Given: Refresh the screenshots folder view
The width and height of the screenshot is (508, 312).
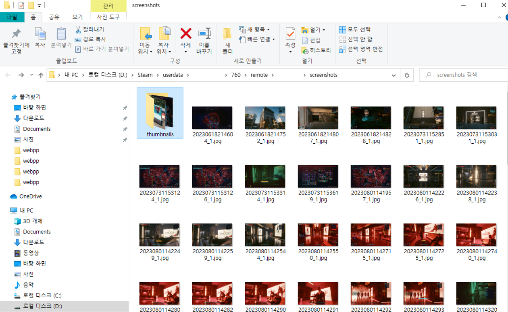Looking at the screenshot, I should 407,75.
